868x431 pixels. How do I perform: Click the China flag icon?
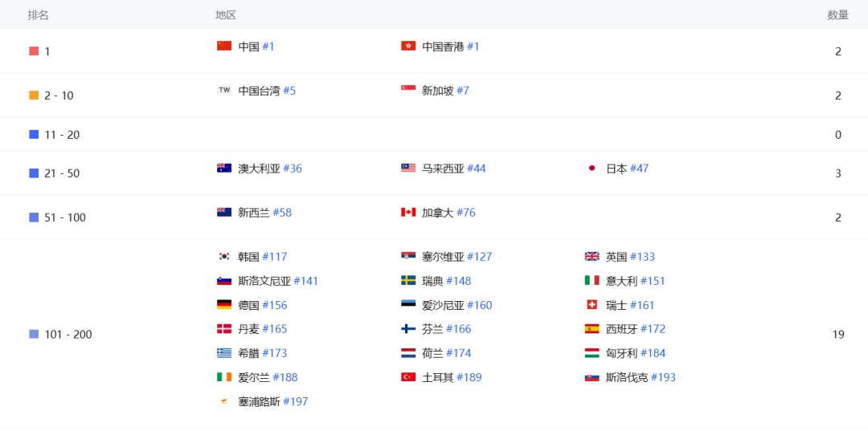tap(224, 47)
